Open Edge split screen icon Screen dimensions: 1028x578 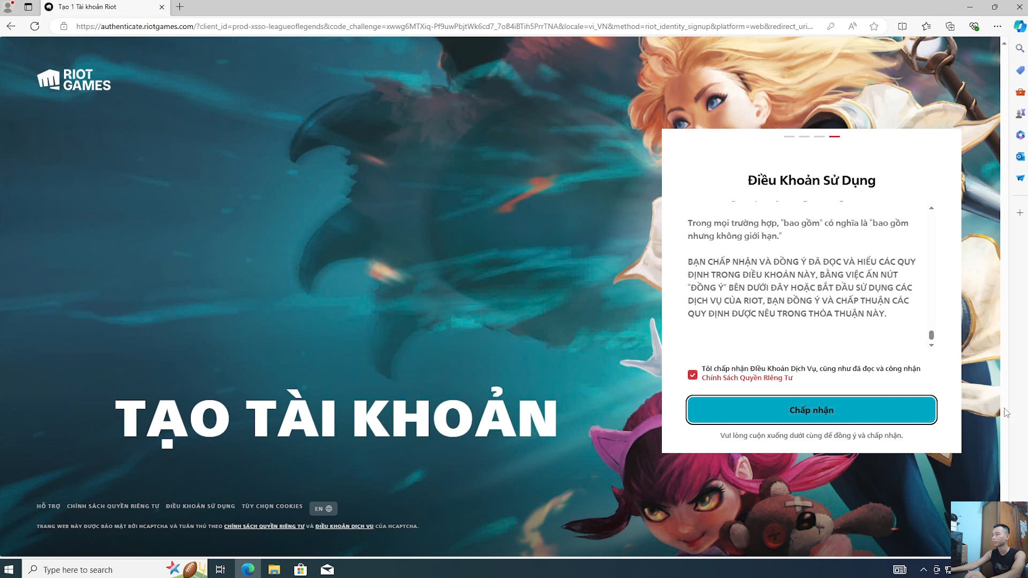(x=902, y=26)
